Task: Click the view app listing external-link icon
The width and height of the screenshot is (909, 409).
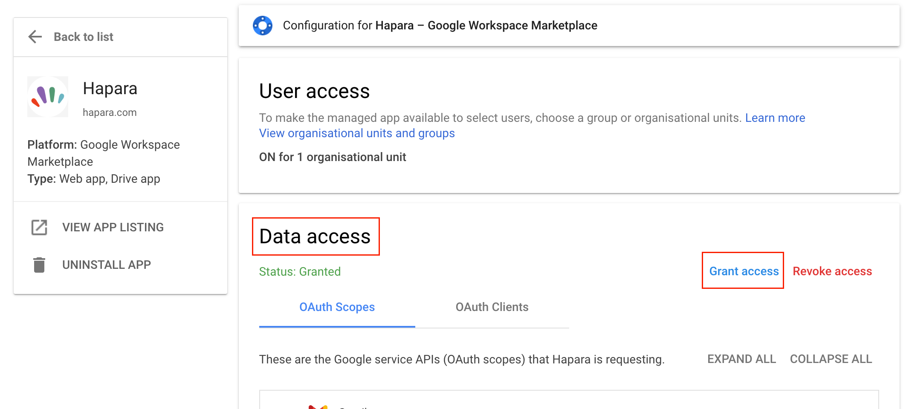Action: [39, 228]
